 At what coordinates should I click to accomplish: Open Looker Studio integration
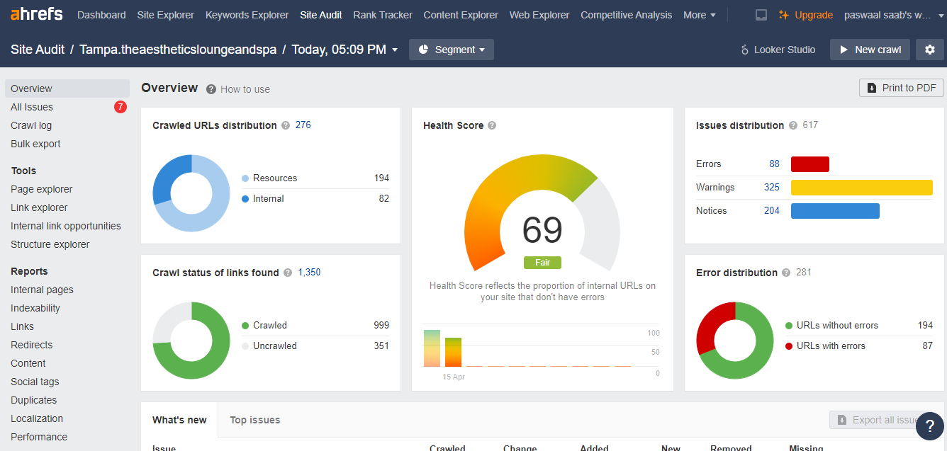coord(778,50)
